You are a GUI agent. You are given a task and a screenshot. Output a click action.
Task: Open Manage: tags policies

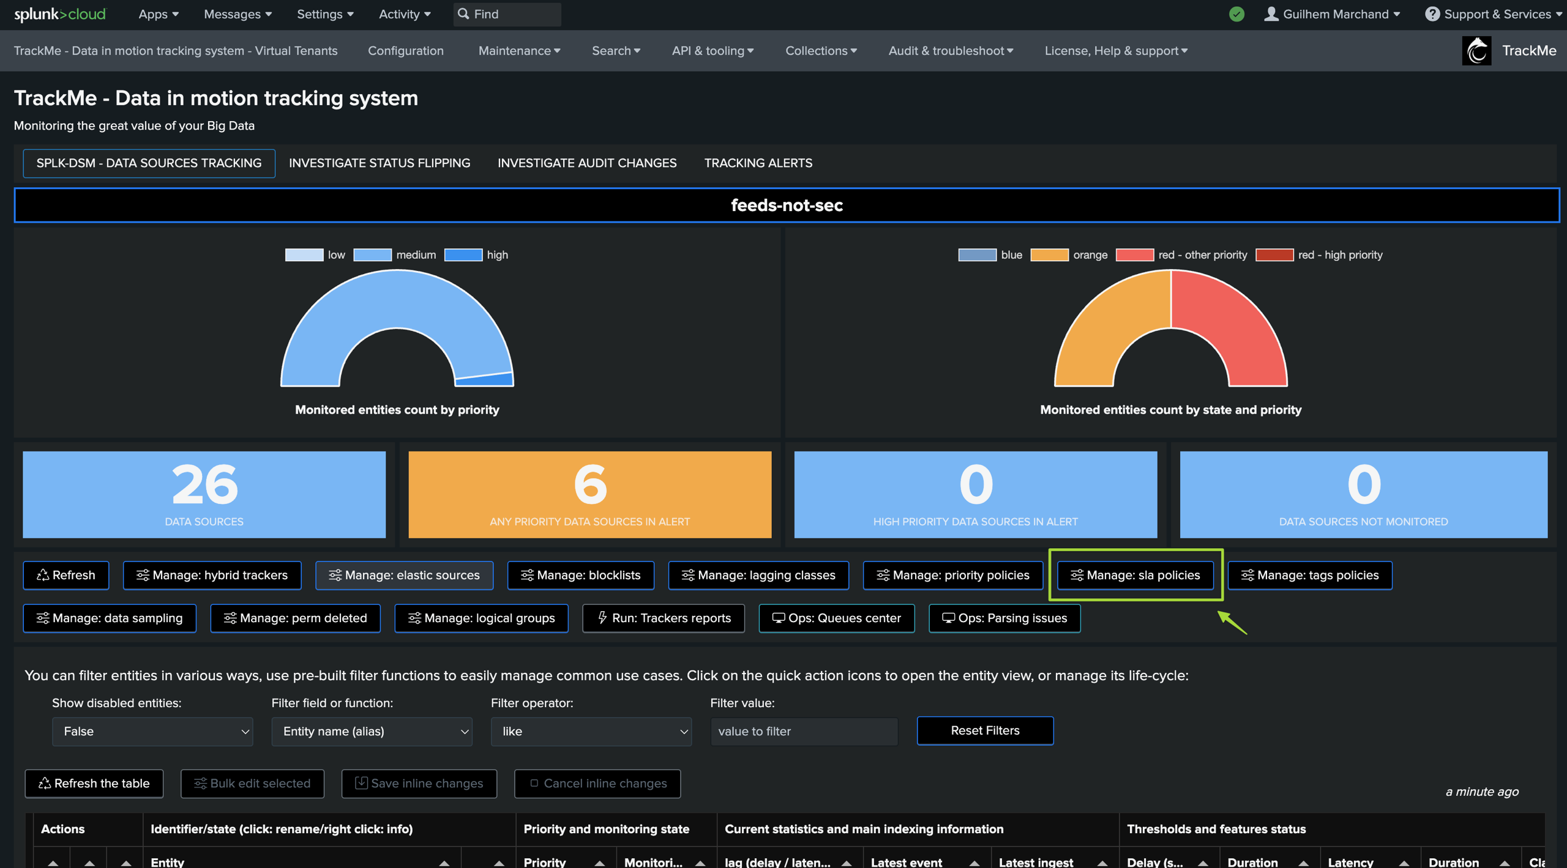(1310, 575)
